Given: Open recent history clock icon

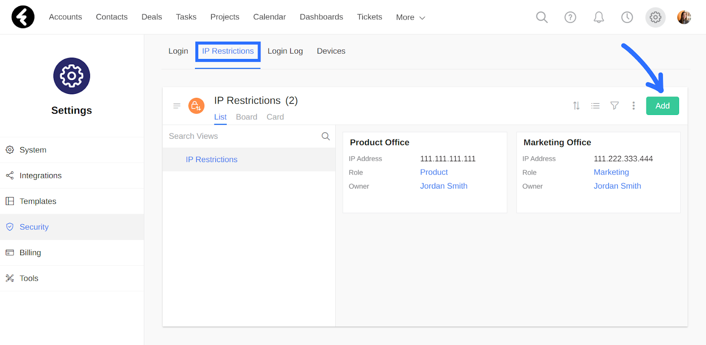Looking at the screenshot, I should point(627,17).
